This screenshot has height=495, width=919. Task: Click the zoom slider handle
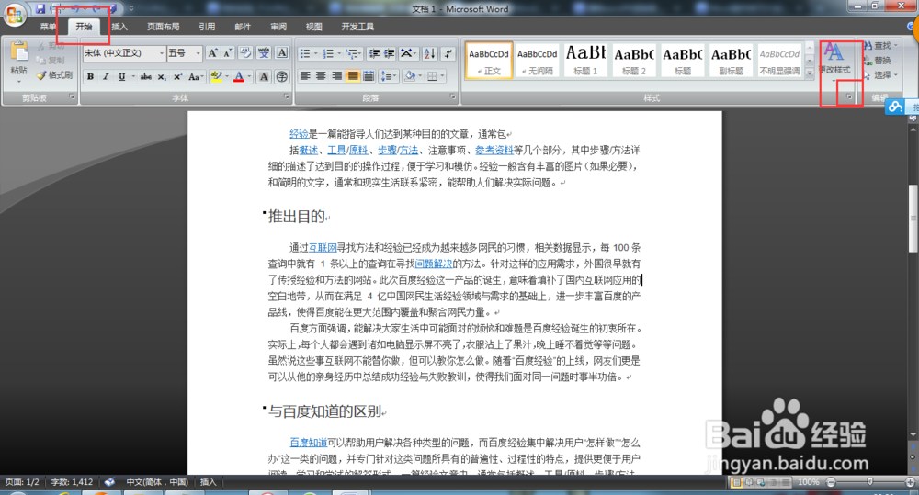point(869,481)
